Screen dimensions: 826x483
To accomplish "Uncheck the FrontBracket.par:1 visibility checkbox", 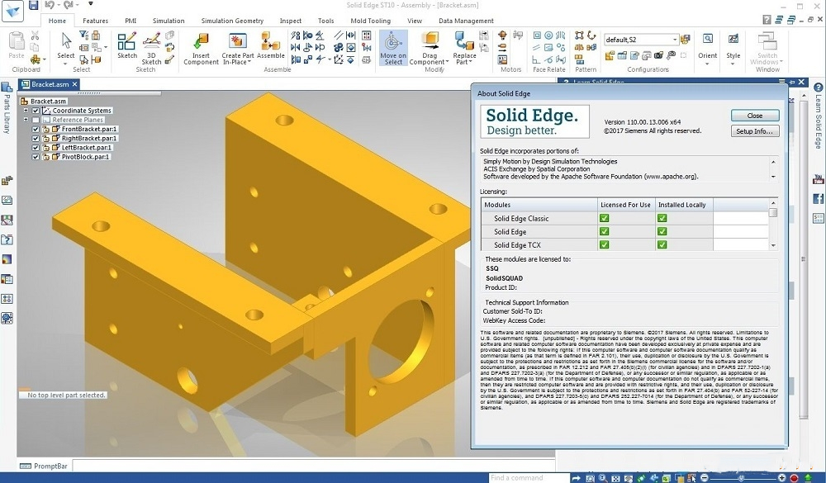I will tap(36, 130).
